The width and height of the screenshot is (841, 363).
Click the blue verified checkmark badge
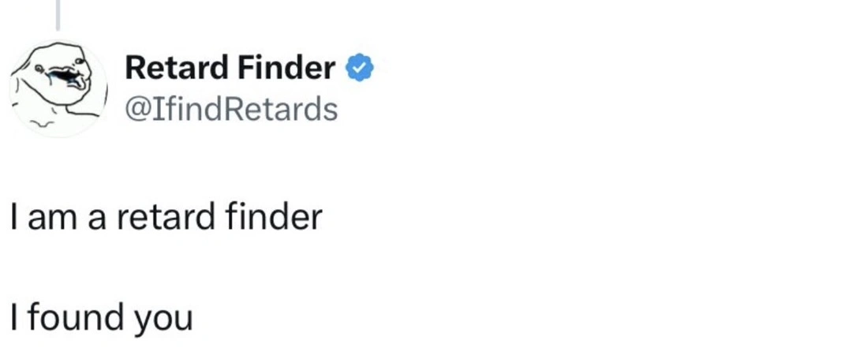tap(361, 69)
